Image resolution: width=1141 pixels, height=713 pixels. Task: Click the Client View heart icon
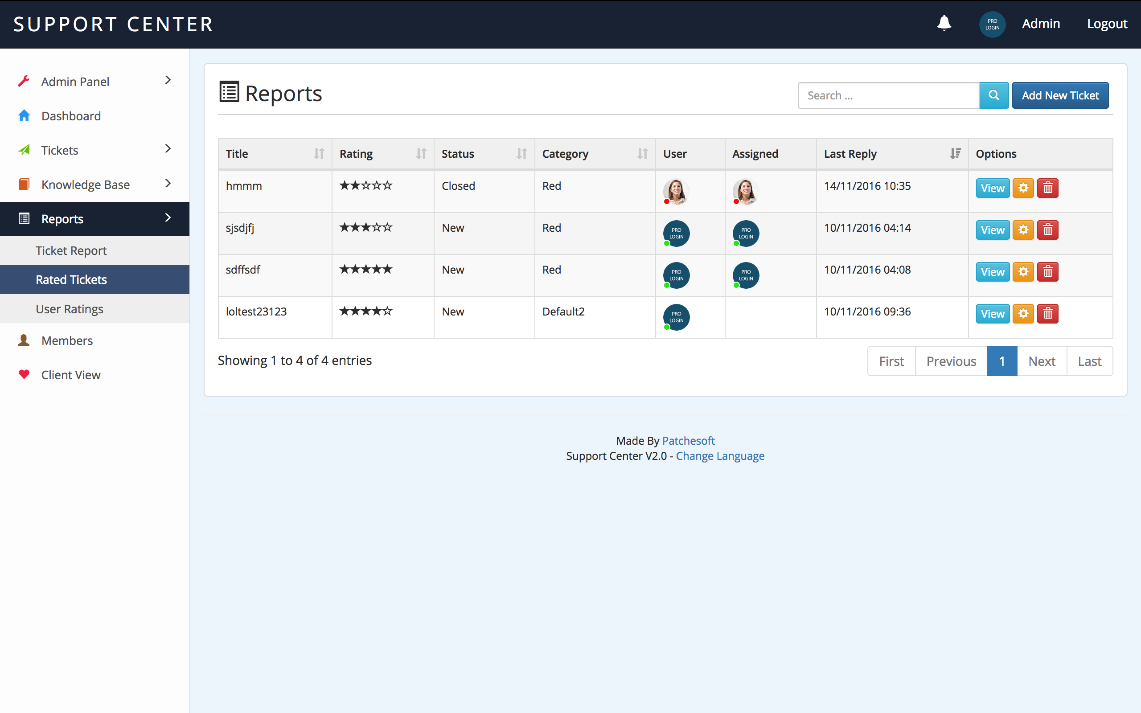[24, 375]
